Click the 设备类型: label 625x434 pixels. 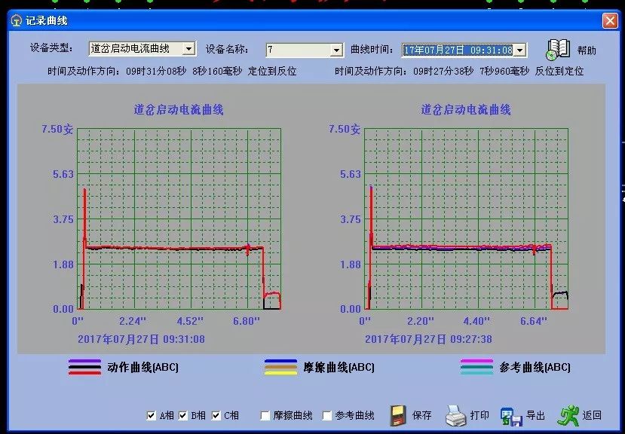click(x=52, y=48)
